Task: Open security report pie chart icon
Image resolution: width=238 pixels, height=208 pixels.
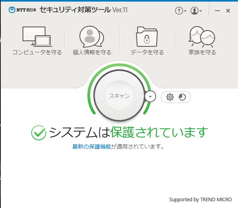Action: point(182,97)
